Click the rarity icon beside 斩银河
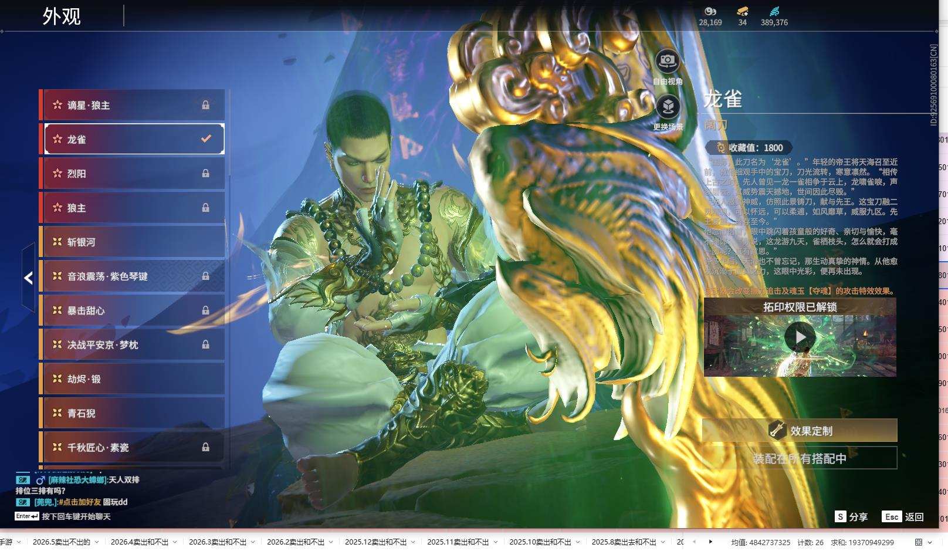The width and height of the screenshot is (948, 551). point(57,242)
